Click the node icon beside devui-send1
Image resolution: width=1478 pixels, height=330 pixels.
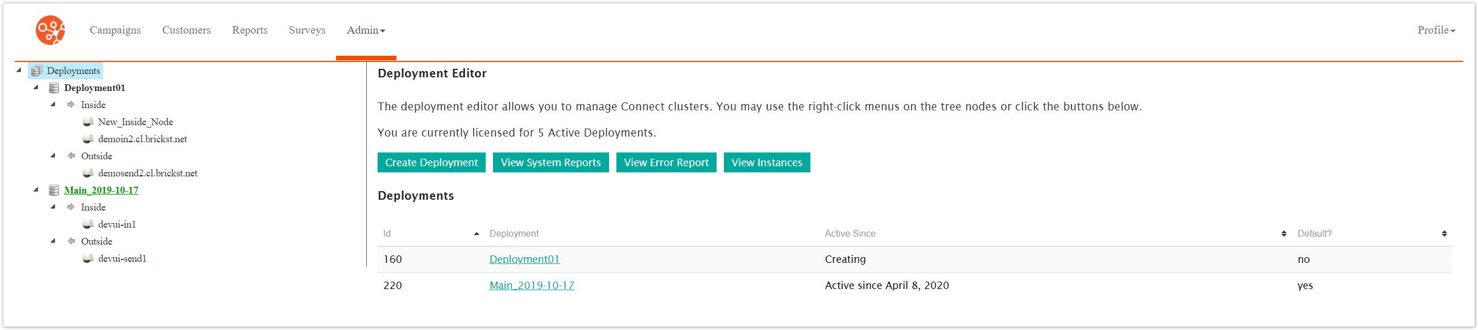point(87,258)
